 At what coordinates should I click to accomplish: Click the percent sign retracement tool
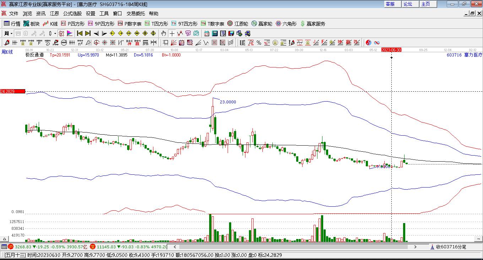(259, 43)
